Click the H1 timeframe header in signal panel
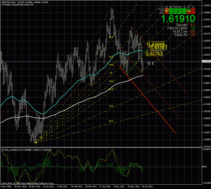The height and width of the screenshot is (189, 211). click(184, 7)
